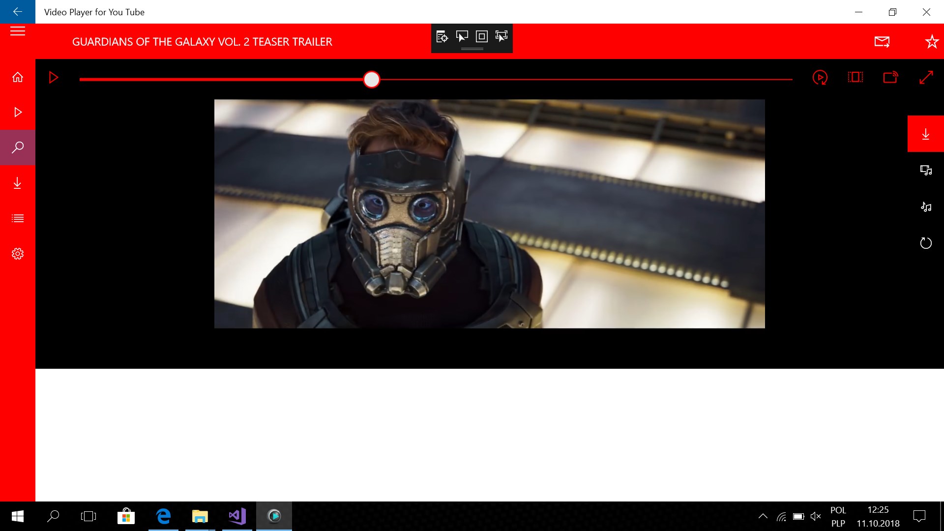Open the player section in sidebar

coord(18,112)
